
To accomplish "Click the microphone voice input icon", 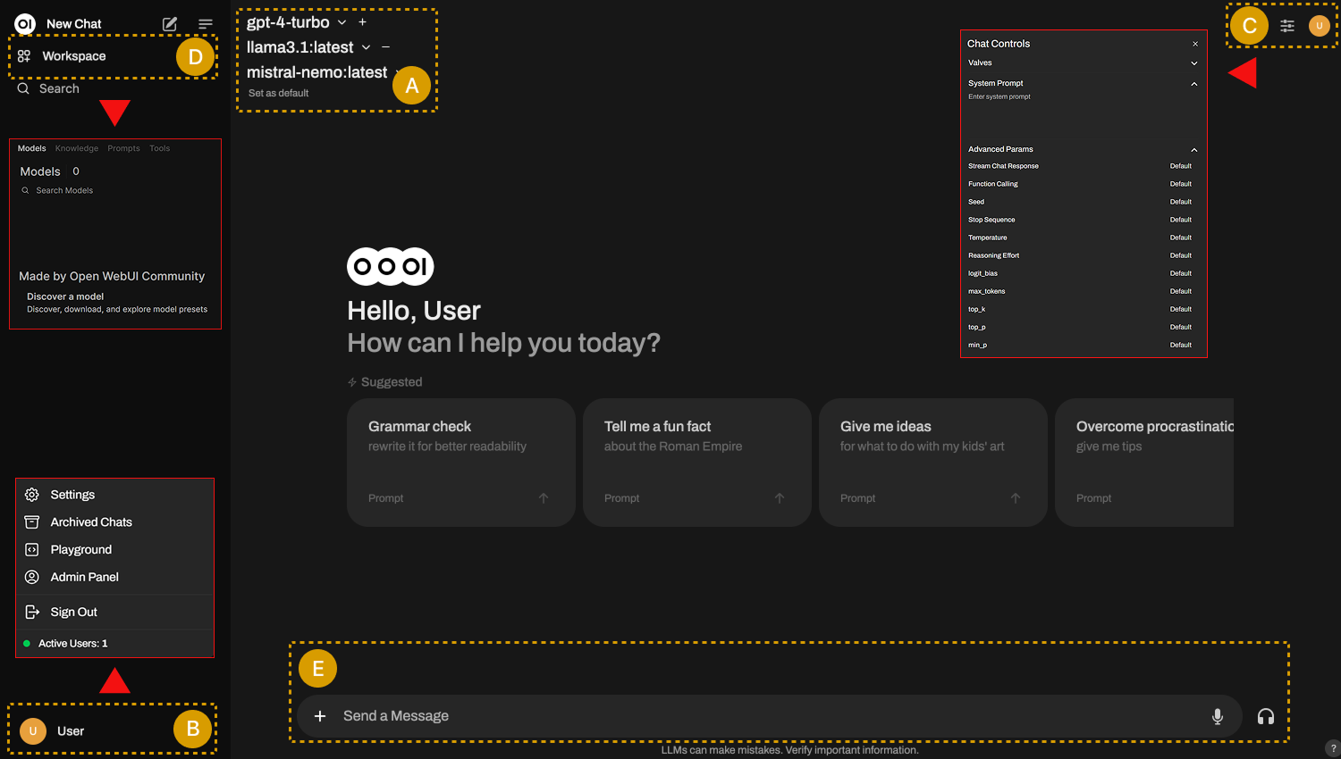I will 1217,716.
